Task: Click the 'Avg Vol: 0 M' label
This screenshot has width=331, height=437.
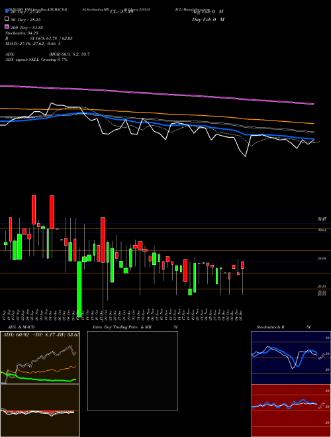Action: [208, 12]
